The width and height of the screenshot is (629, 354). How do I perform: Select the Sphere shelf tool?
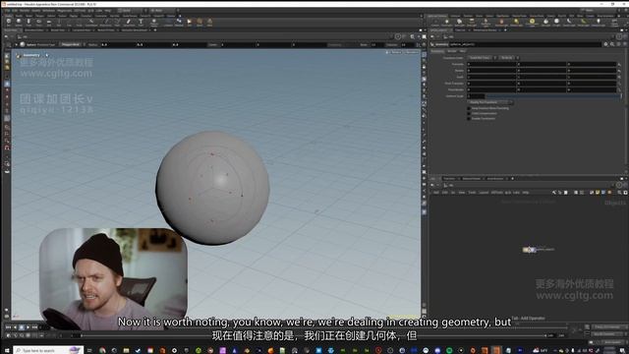click(19, 22)
